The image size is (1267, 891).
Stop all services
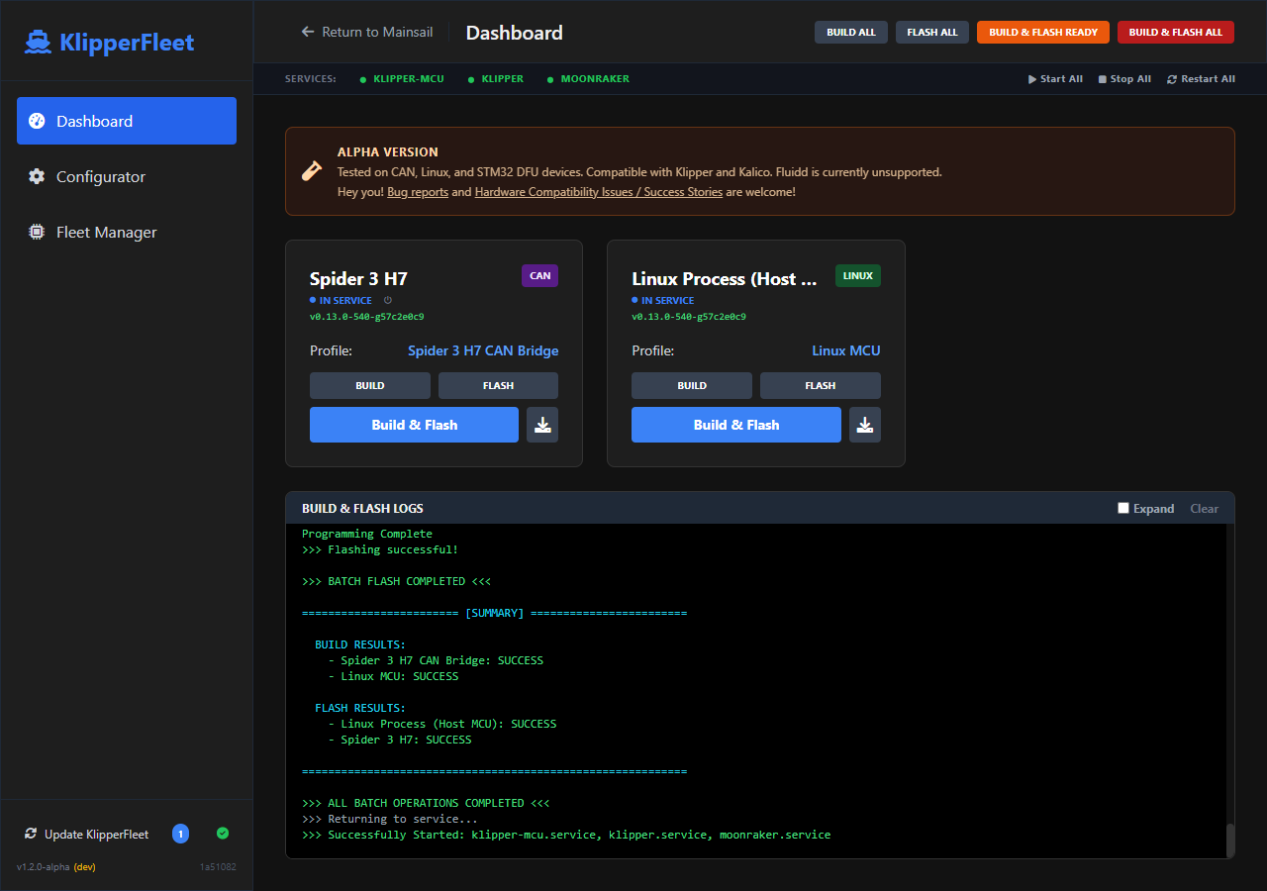[x=1125, y=79]
